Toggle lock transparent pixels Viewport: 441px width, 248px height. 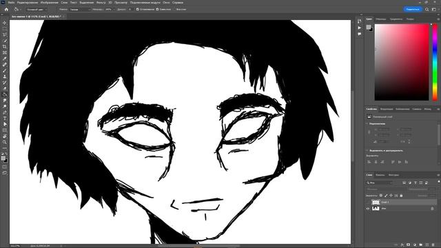(x=381, y=196)
